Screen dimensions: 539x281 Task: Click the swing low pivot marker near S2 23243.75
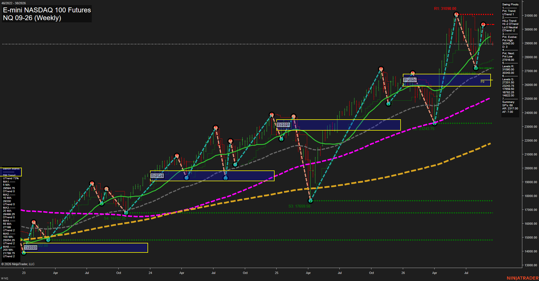tap(435, 123)
